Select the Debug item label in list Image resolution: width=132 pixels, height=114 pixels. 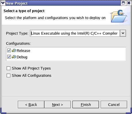[x=22, y=57]
